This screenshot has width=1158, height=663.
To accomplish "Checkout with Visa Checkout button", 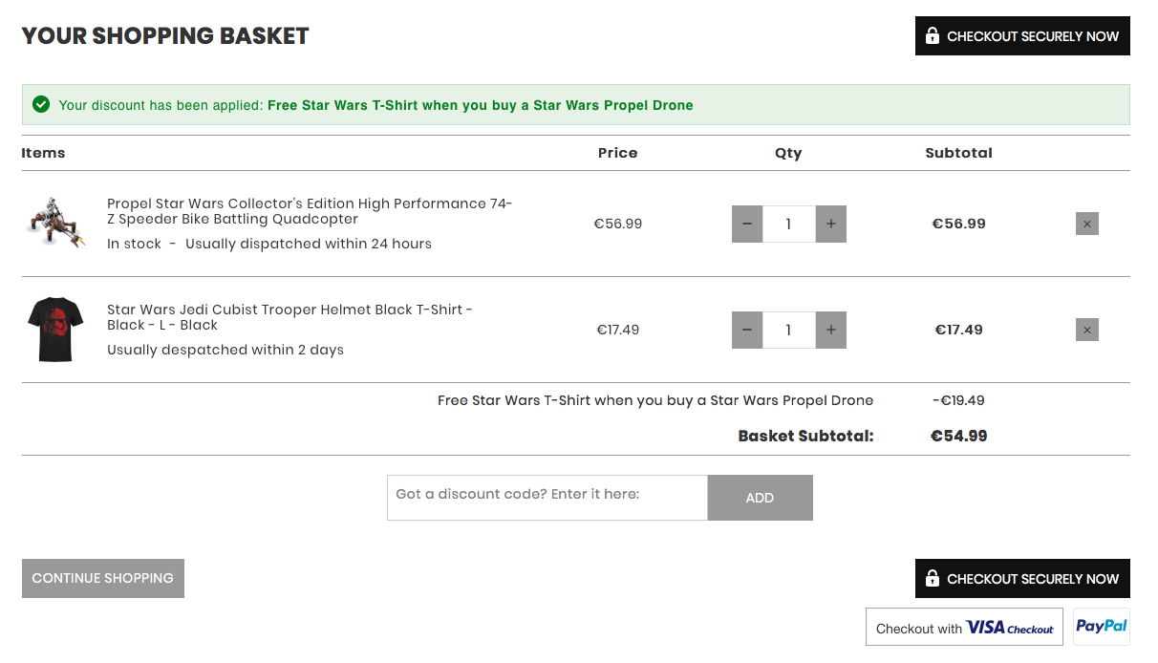I will point(964,628).
